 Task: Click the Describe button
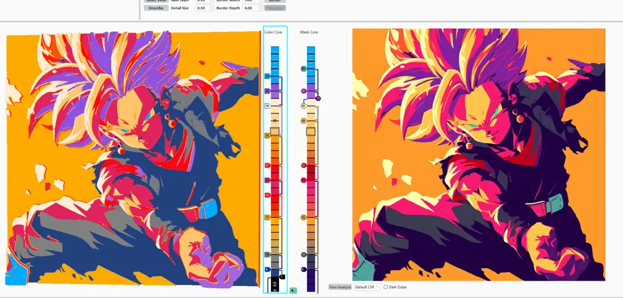(156, 8)
